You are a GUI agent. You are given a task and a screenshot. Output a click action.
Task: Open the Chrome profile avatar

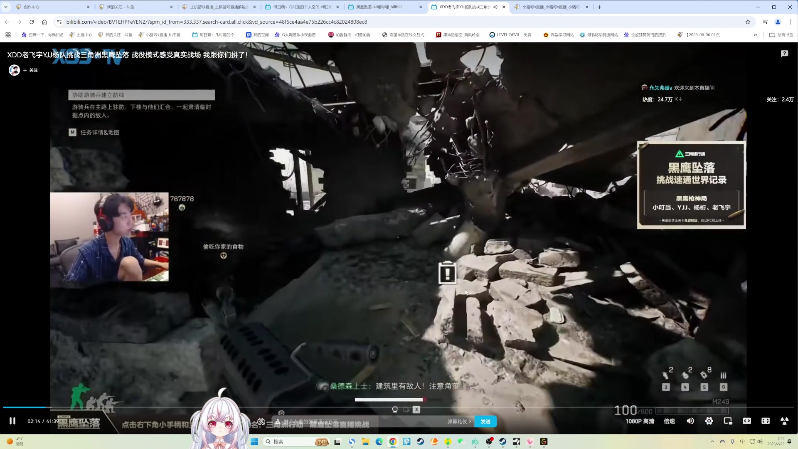point(778,22)
